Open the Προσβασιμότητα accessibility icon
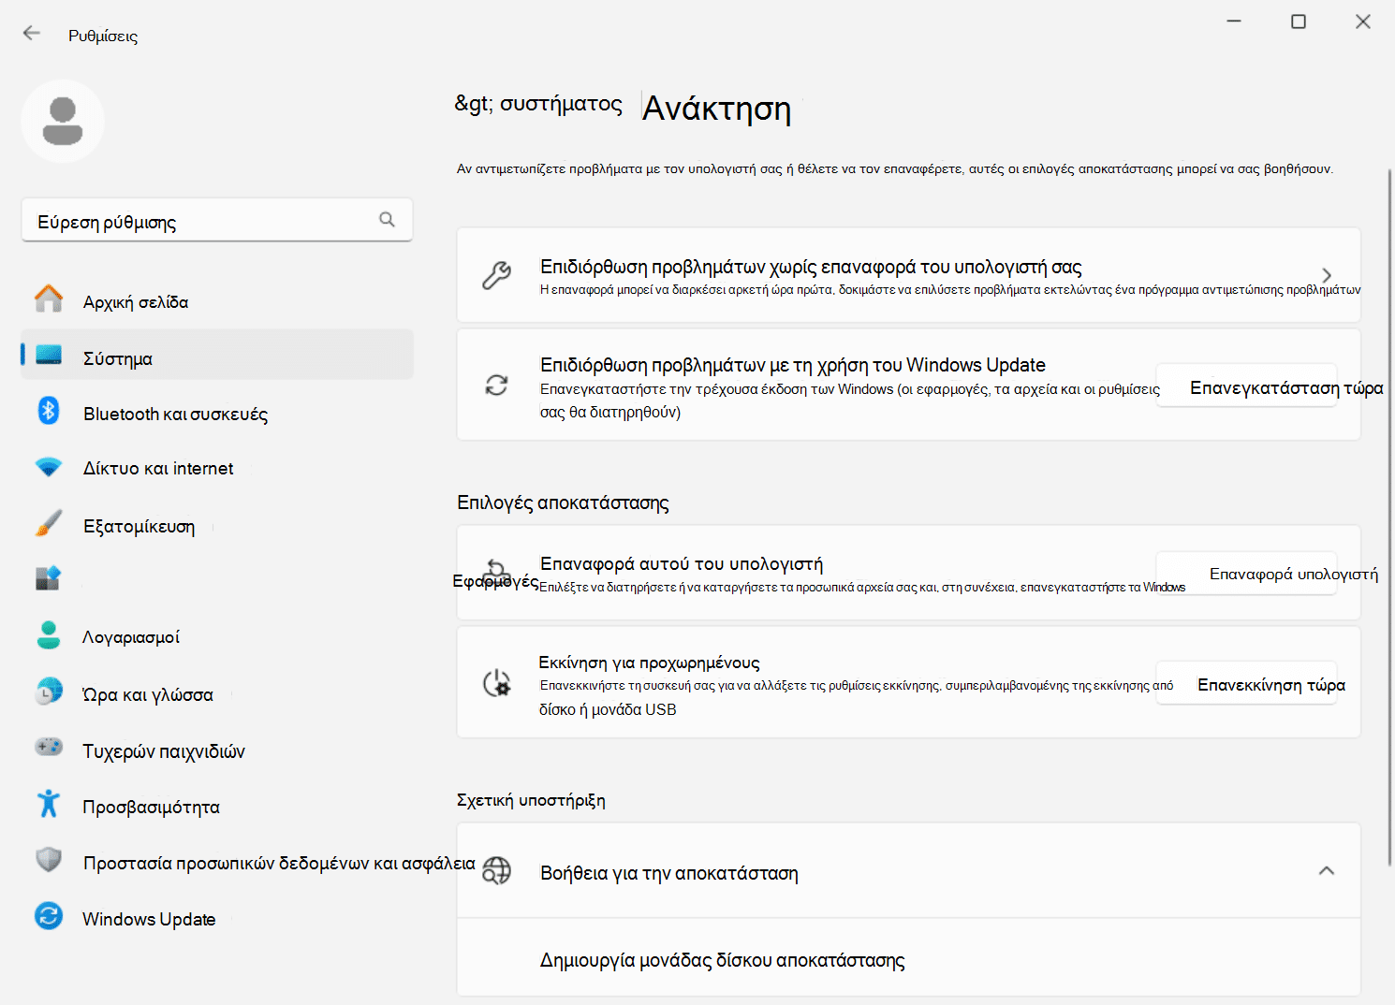Viewport: 1395px width, 1005px height. [49, 805]
